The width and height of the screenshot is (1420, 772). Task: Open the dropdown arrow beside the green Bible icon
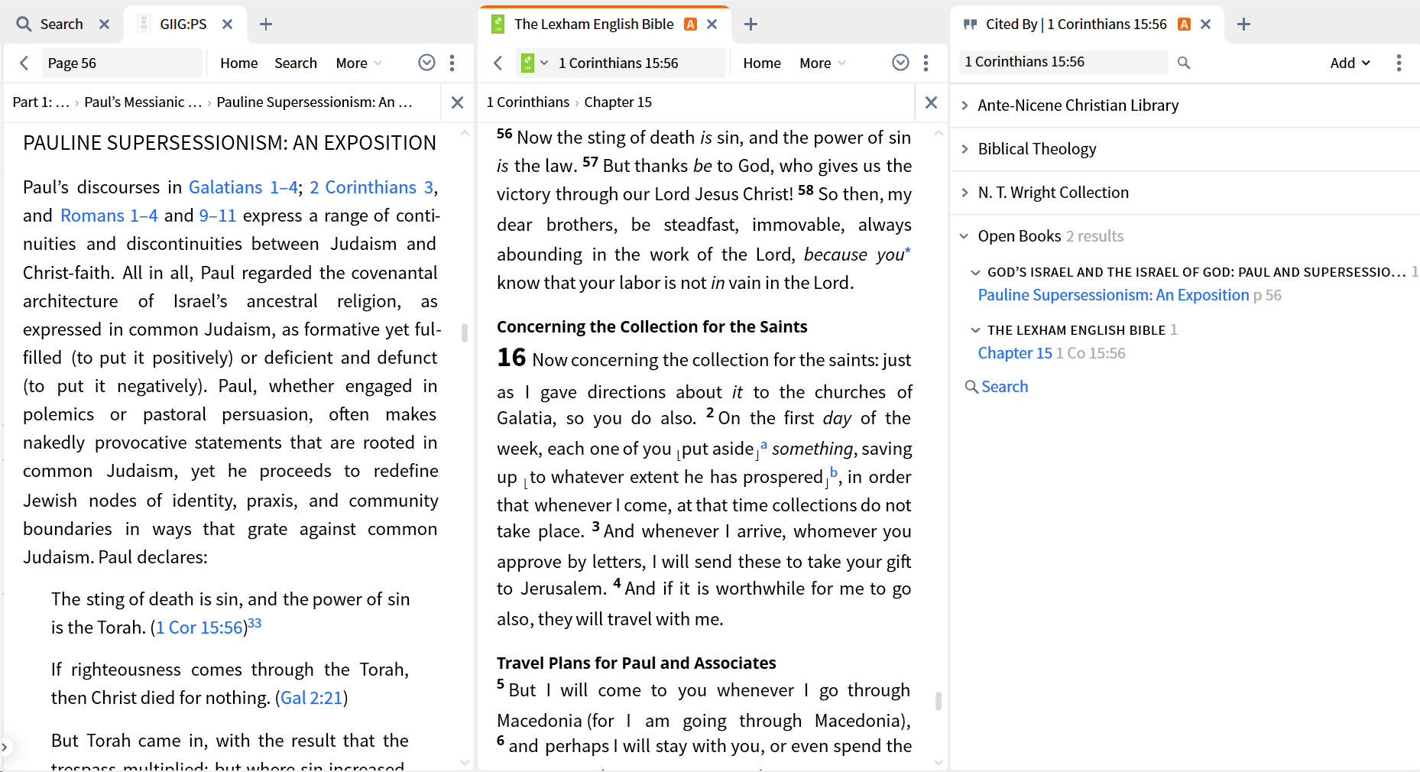coord(544,63)
